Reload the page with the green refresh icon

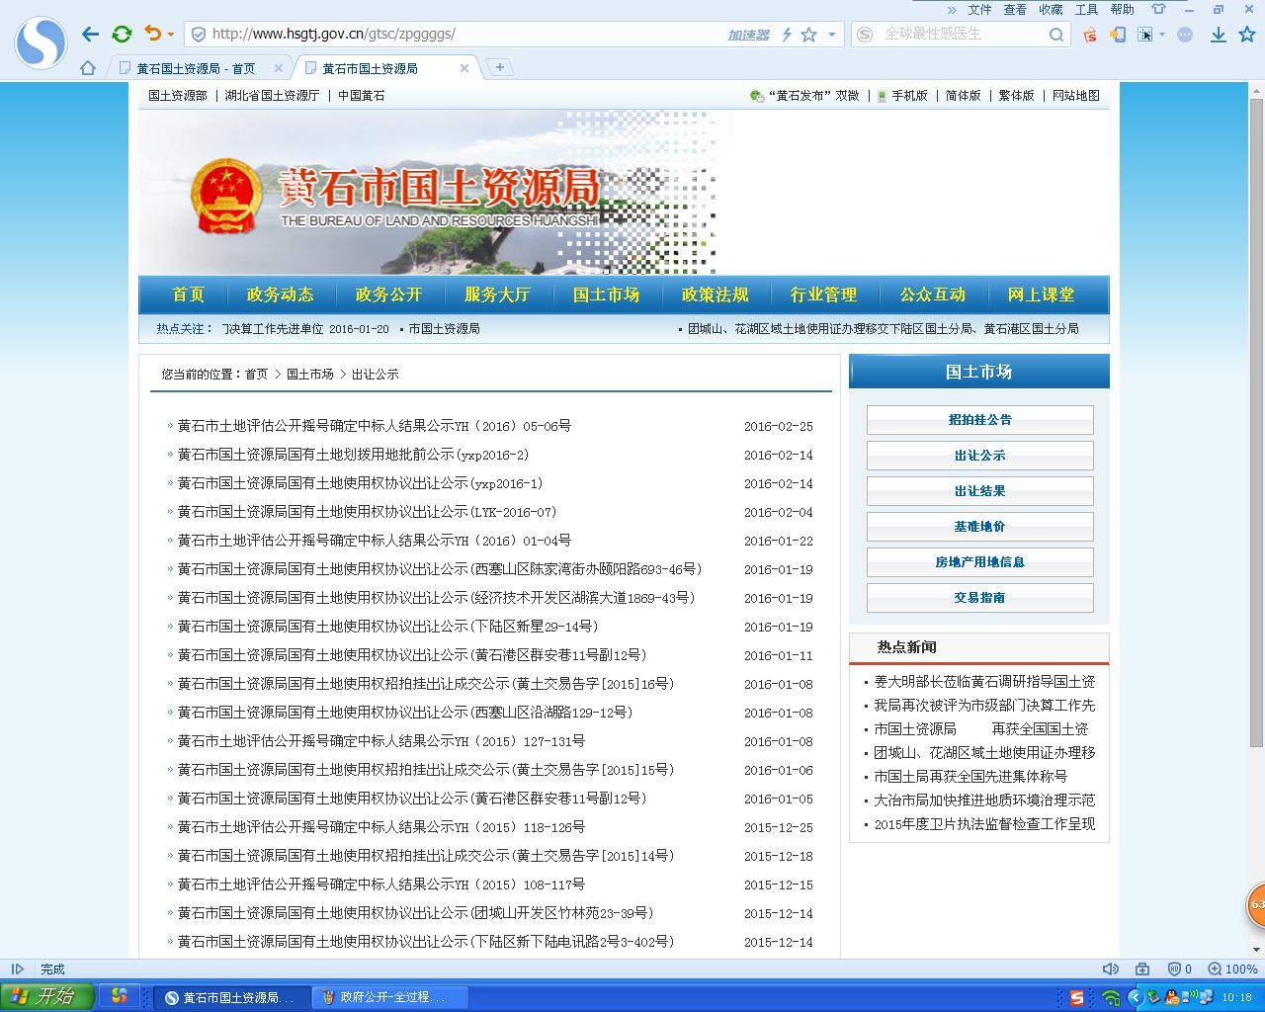click(122, 35)
